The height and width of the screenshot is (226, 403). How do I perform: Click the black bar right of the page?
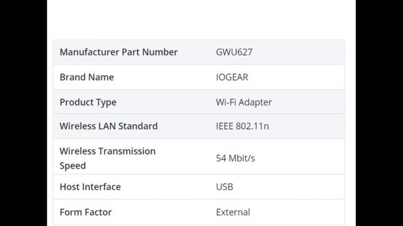coord(379,113)
